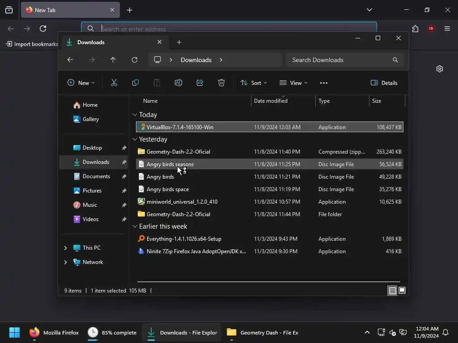Add a new File Explorer tab
The width and height of the screenshot is (458, 343).
click(x=179, y=42)
